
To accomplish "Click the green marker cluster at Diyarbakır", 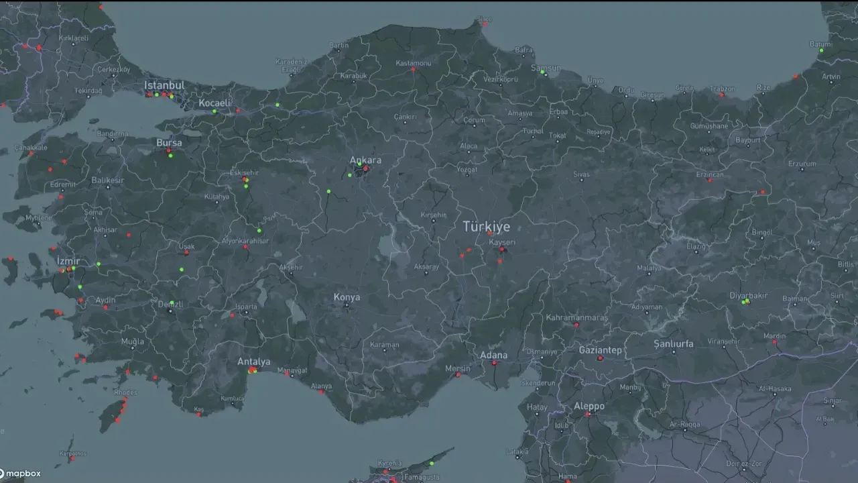I will (x=745, y=302).
